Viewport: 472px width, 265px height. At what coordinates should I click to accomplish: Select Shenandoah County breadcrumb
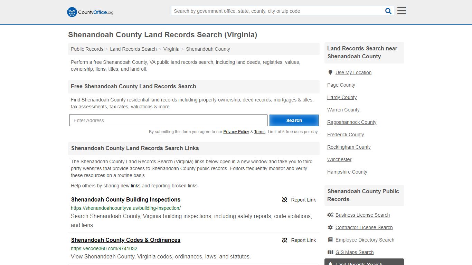208,49
